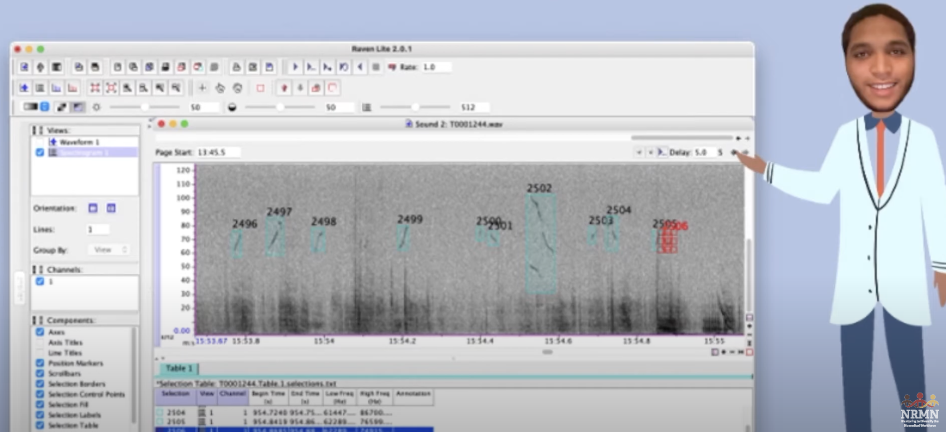Image resolution: width=946 pixels, height=432 pixels.
Task: Add a new spectrogram view icon
Action: pyautogui.click(x=40, y=88)
